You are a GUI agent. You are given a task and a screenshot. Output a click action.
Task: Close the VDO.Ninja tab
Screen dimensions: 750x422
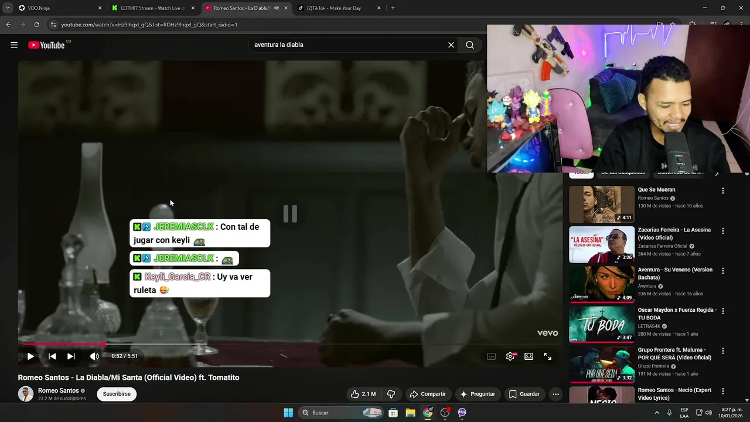click(100, 8)
